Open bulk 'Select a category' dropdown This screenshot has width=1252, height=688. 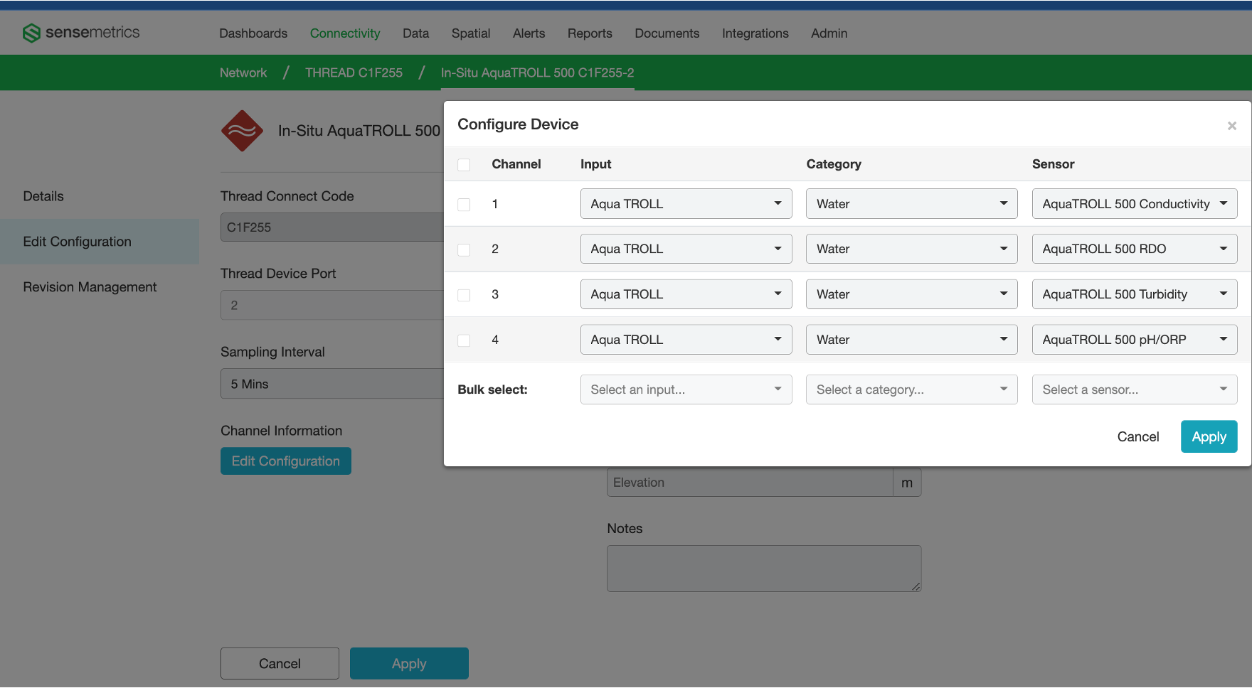[x=911, y=389]
